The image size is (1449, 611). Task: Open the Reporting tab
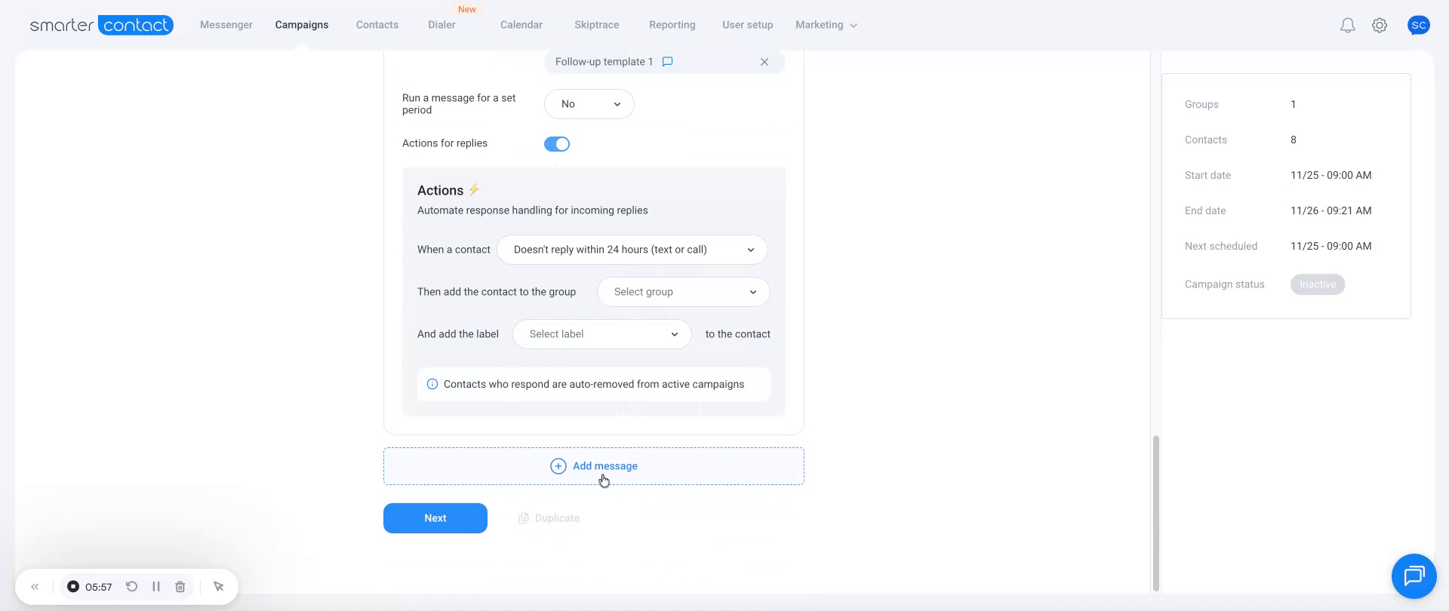click(672, 25)
